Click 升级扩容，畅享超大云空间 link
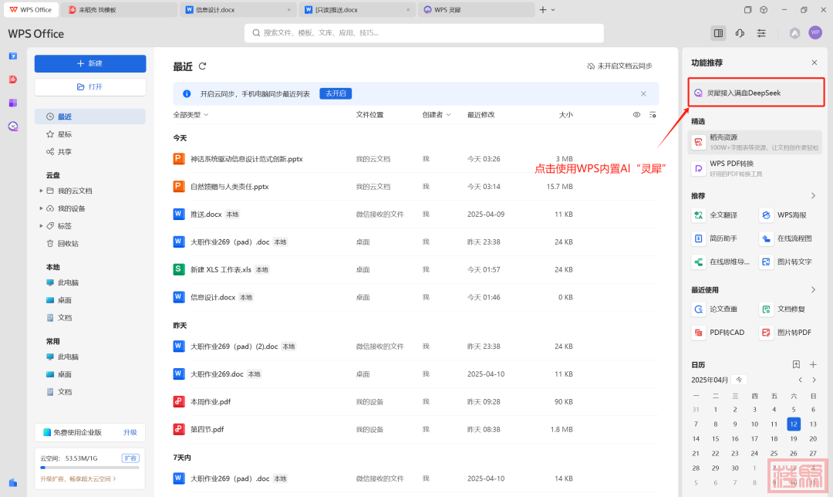Screen dimensions: 833x497 point(78,478)
